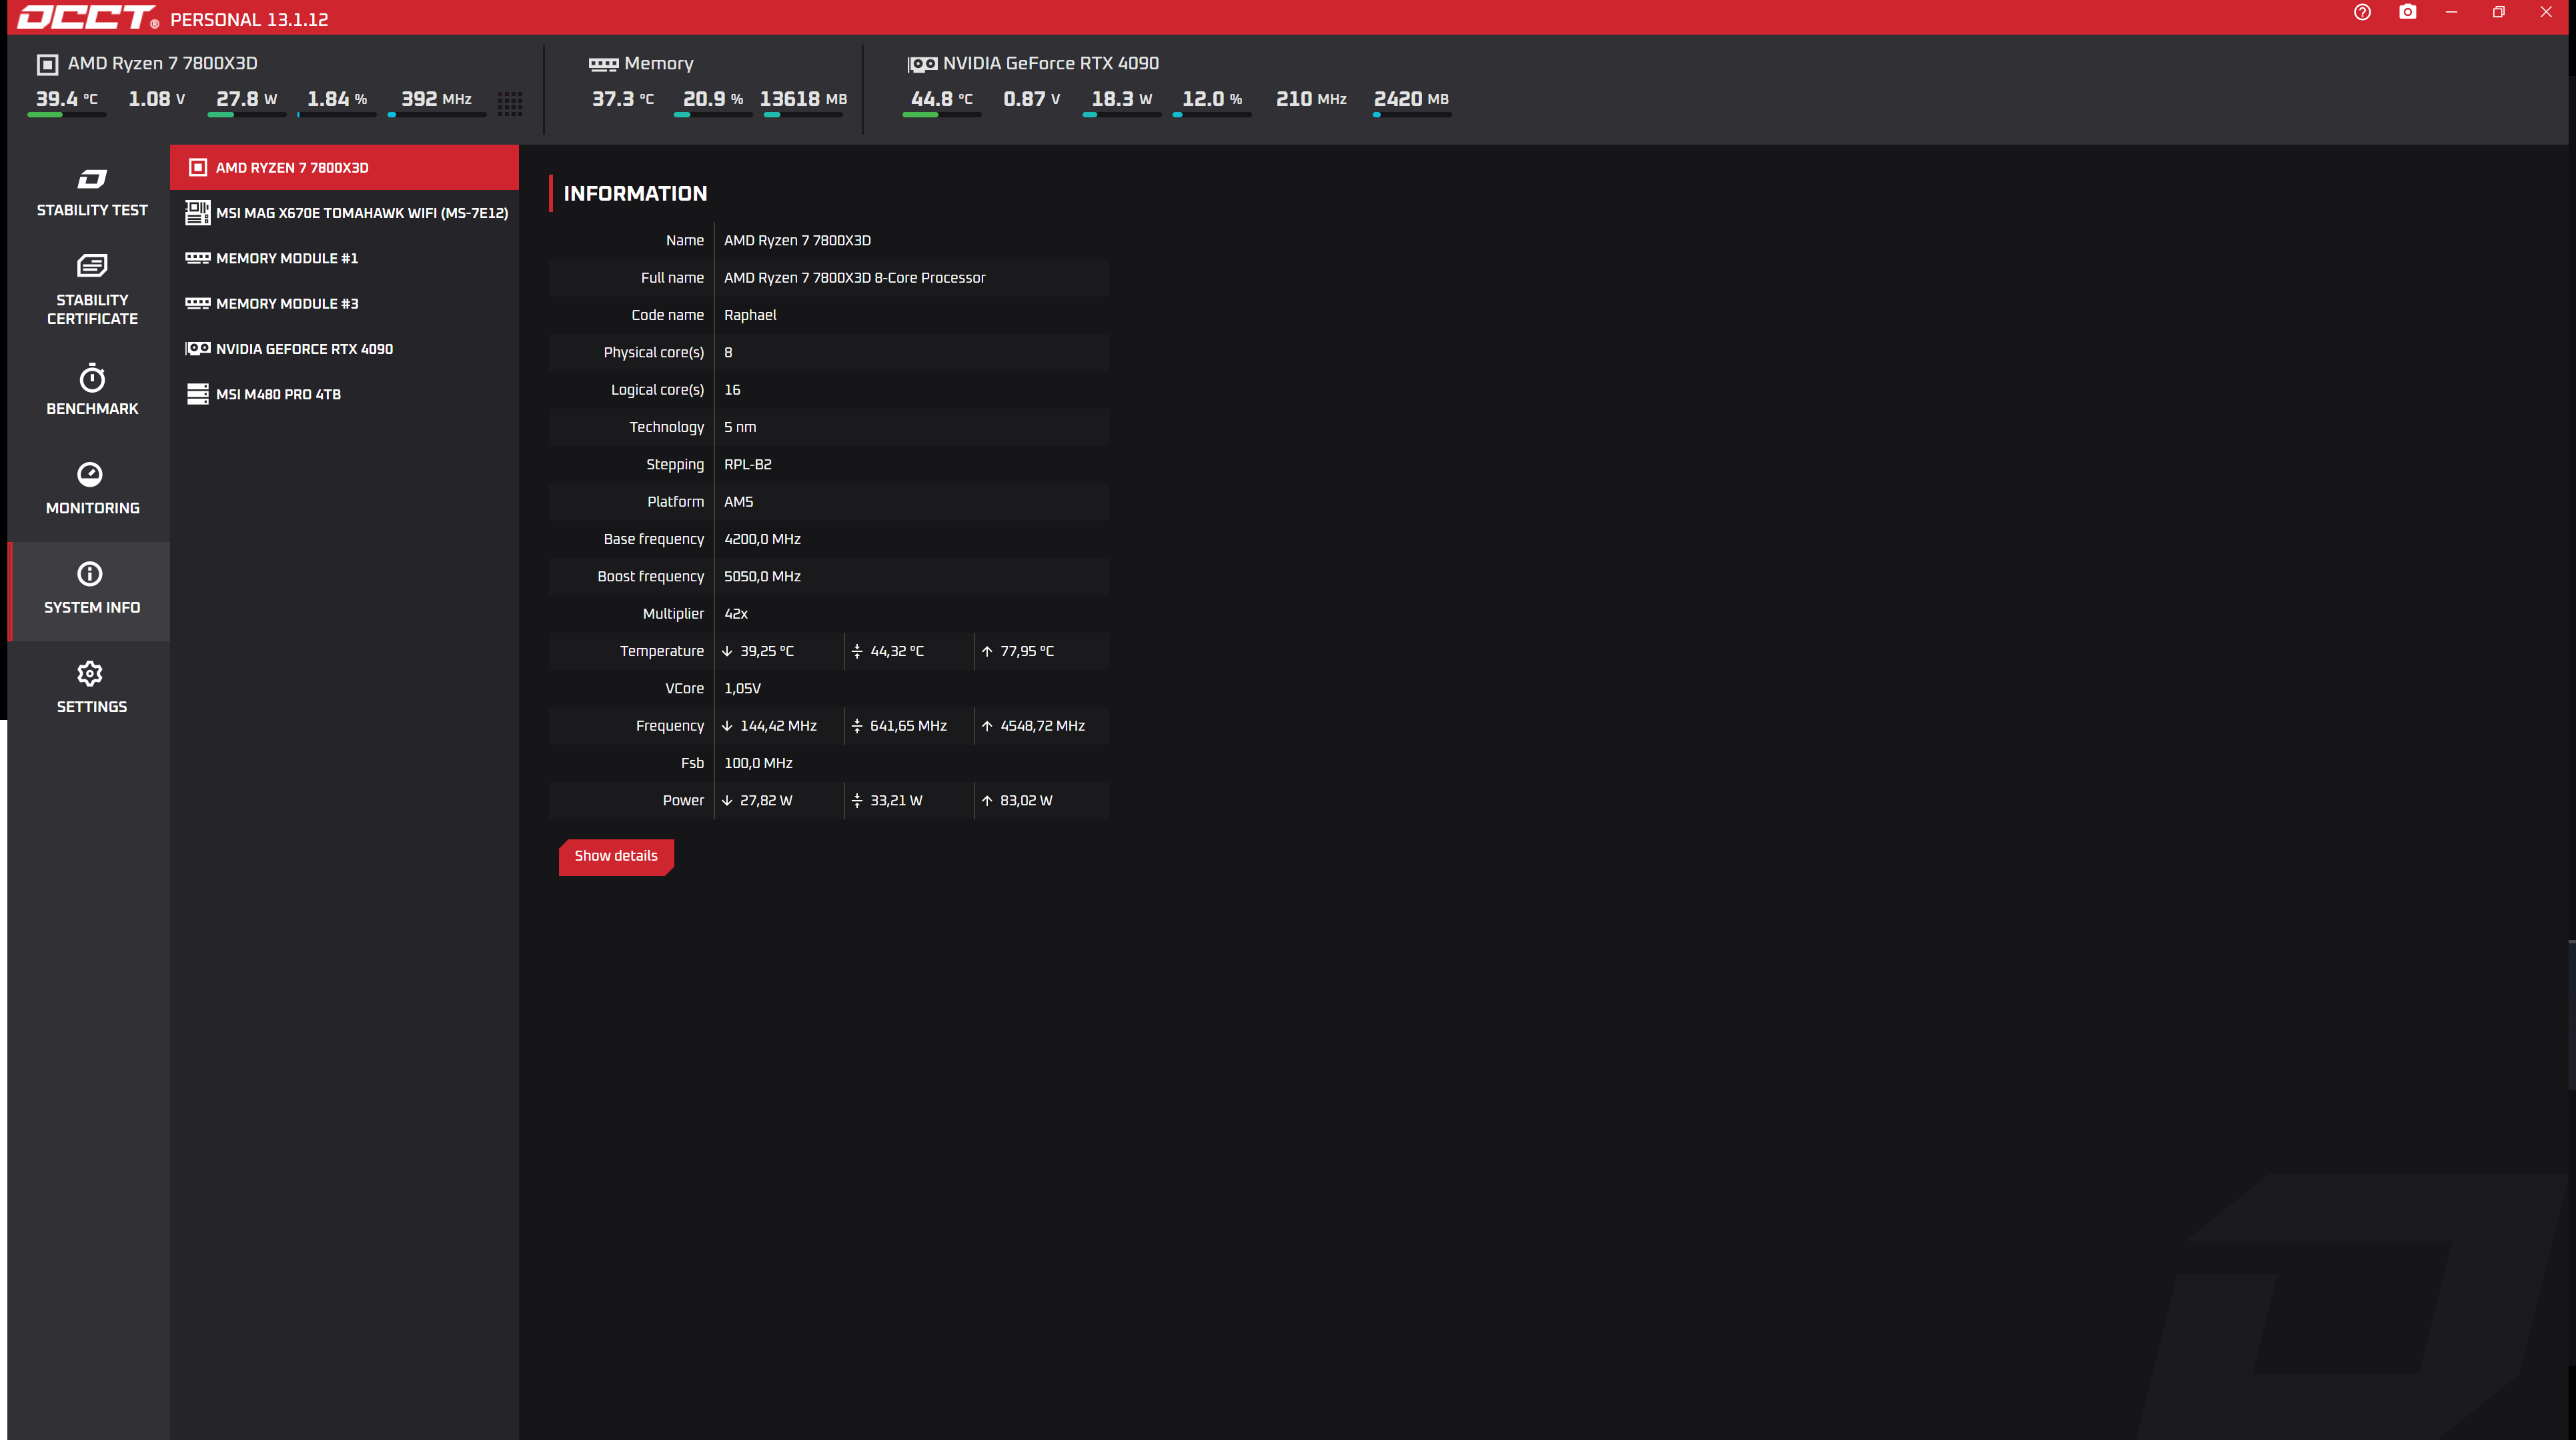Click the CPU clock 392 MHz reading
Viewport: 2576px width, 1440px height.
pyautogui.click(x=436, y=99)
